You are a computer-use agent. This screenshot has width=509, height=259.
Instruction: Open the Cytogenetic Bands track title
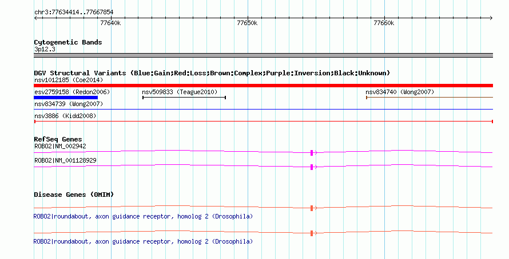68,42
